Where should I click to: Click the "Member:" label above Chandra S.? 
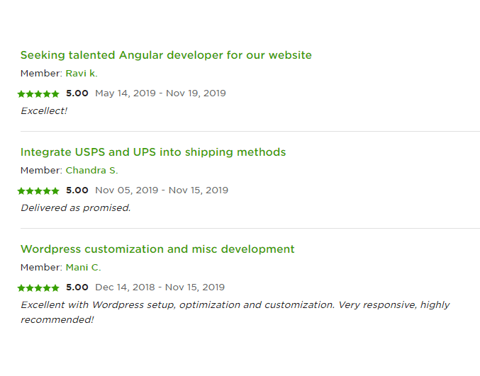coord(41,170)
